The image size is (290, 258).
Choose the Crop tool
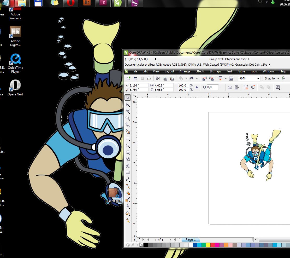128,111
